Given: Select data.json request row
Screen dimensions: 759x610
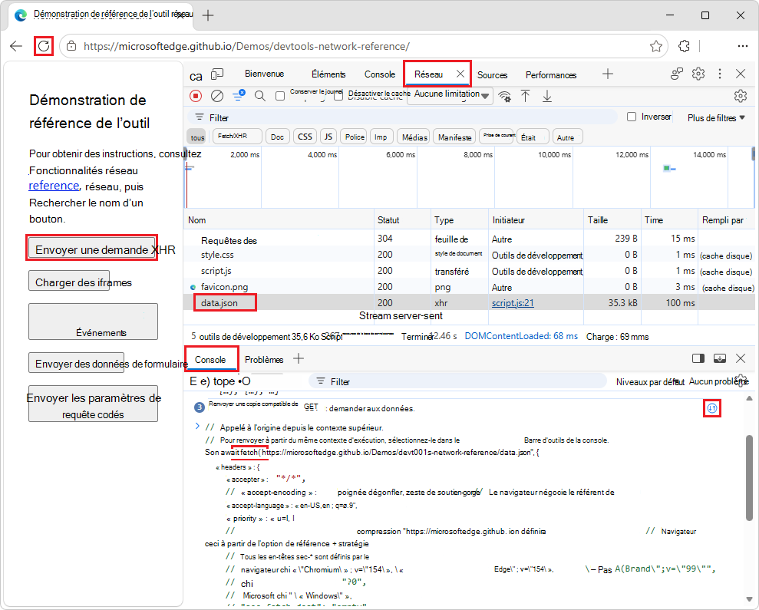Looking at the screenshot, I should pos(470,302).
